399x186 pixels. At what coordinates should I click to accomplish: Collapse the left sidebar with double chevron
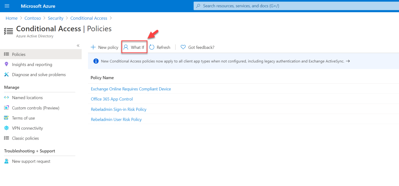[78, 46]
